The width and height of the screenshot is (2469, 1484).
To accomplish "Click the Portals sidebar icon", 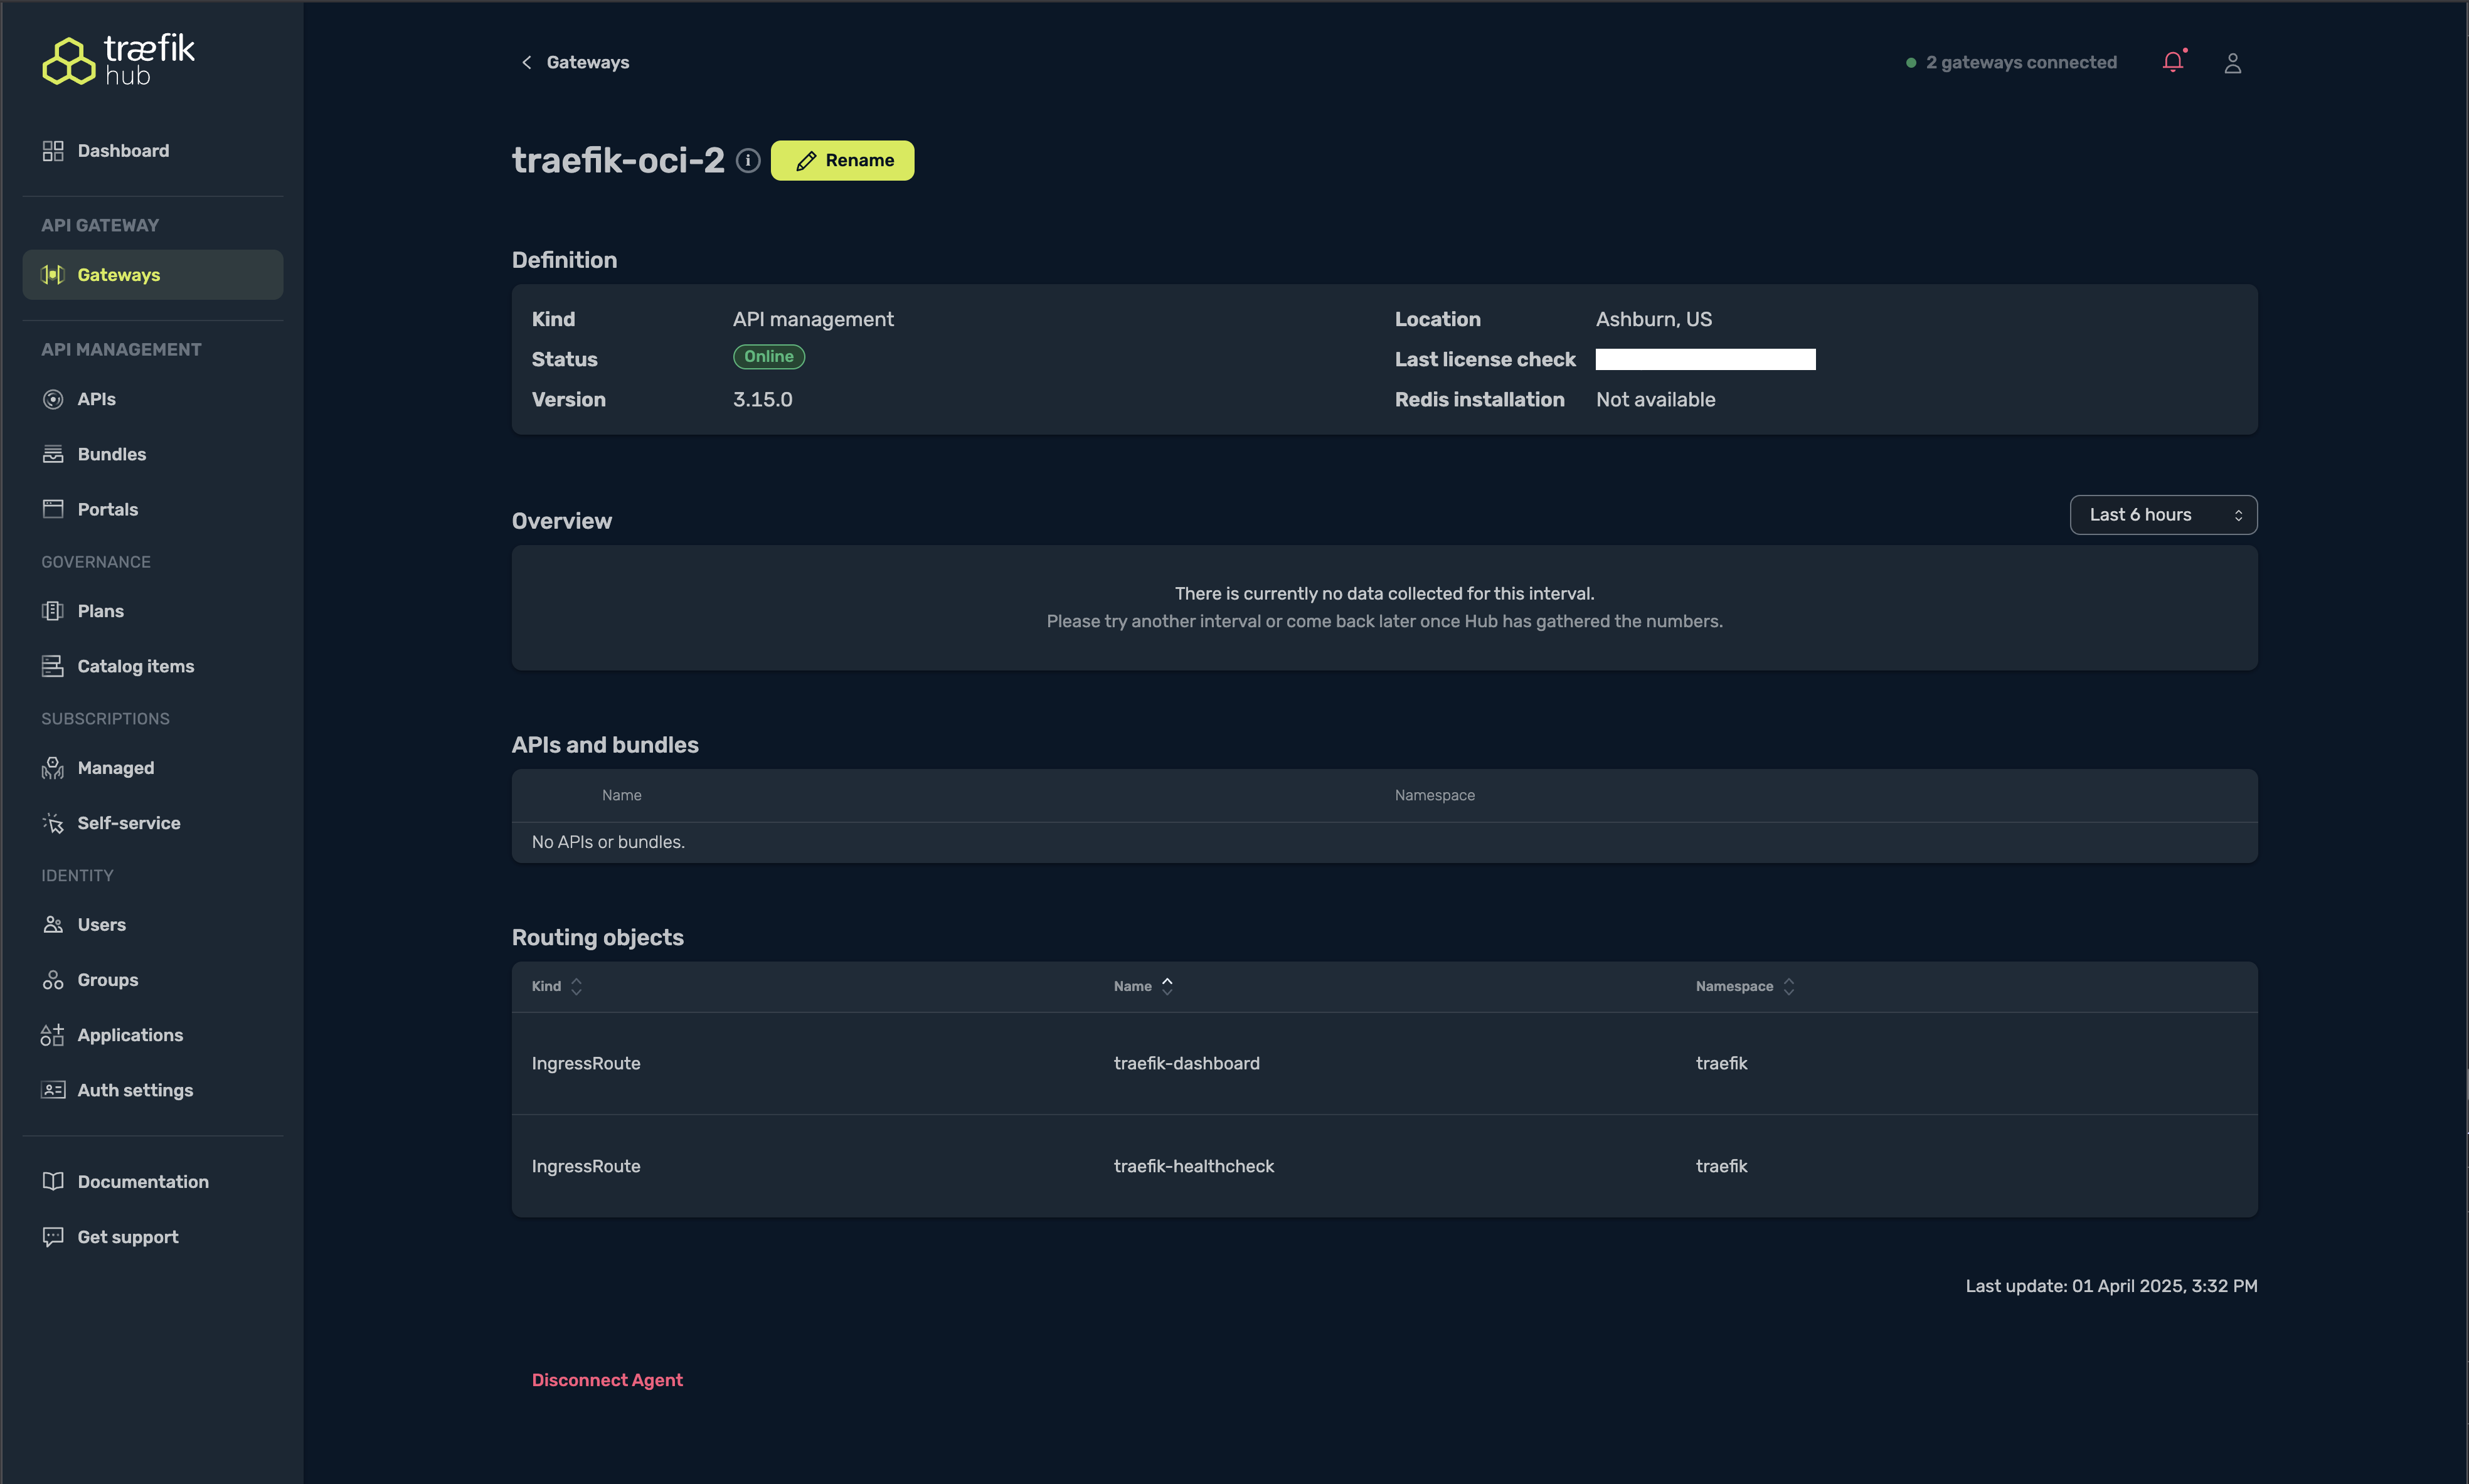I will 53,509.
